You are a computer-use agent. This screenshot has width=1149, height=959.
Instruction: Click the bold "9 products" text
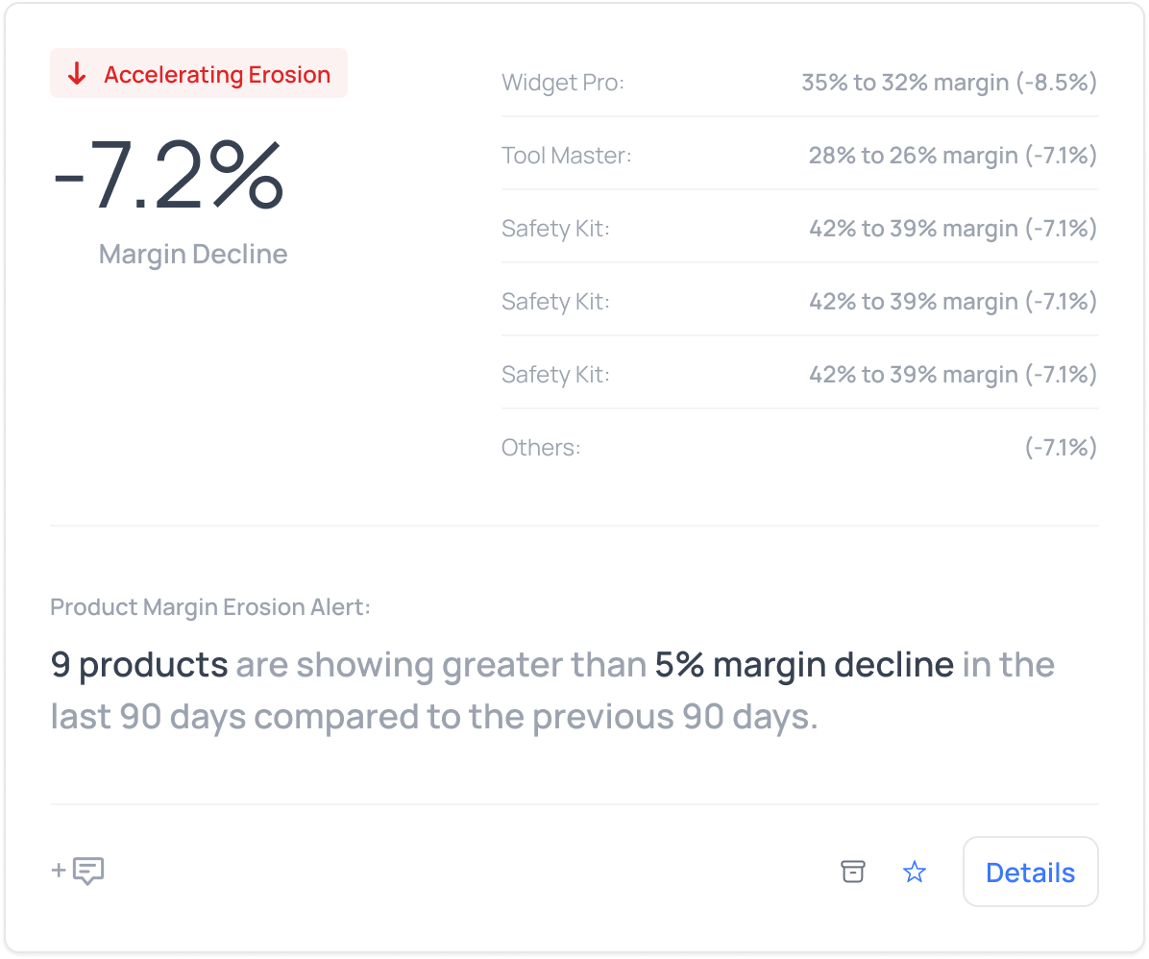coord(139,665)
